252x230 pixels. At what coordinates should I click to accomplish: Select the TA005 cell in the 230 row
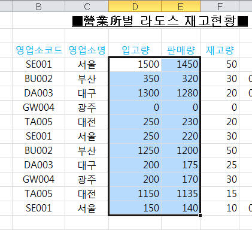tap(39, 122)
